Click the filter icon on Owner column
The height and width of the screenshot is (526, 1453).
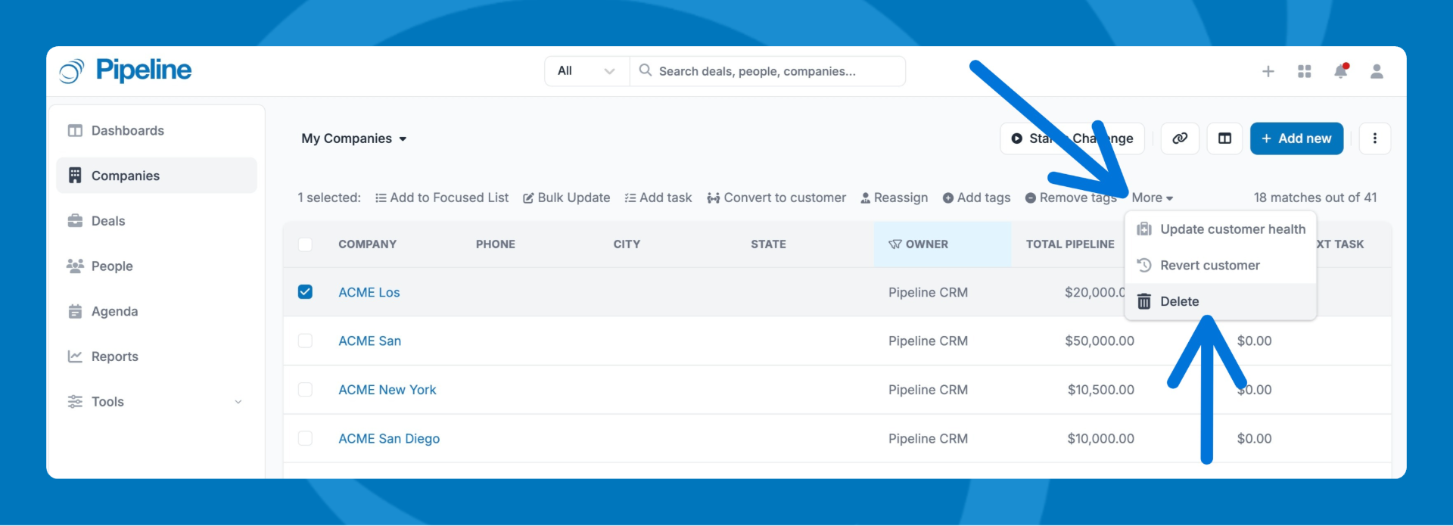point(895,244)
